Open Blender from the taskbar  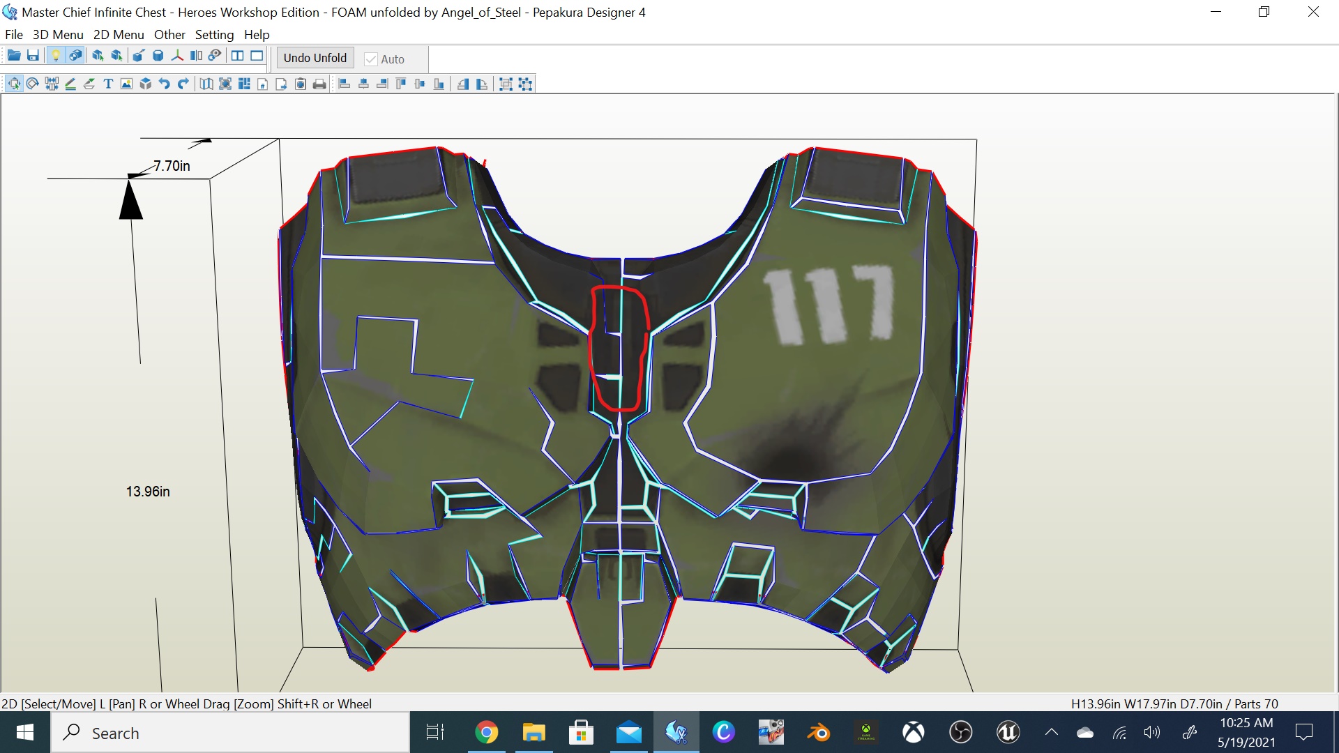click(819, 733)
